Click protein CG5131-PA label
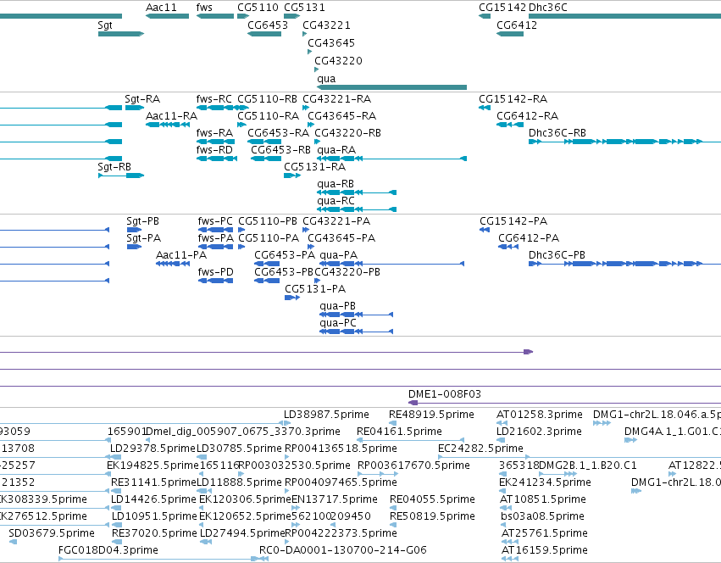Viewport: 721px width, 563px height. point(315,290)
